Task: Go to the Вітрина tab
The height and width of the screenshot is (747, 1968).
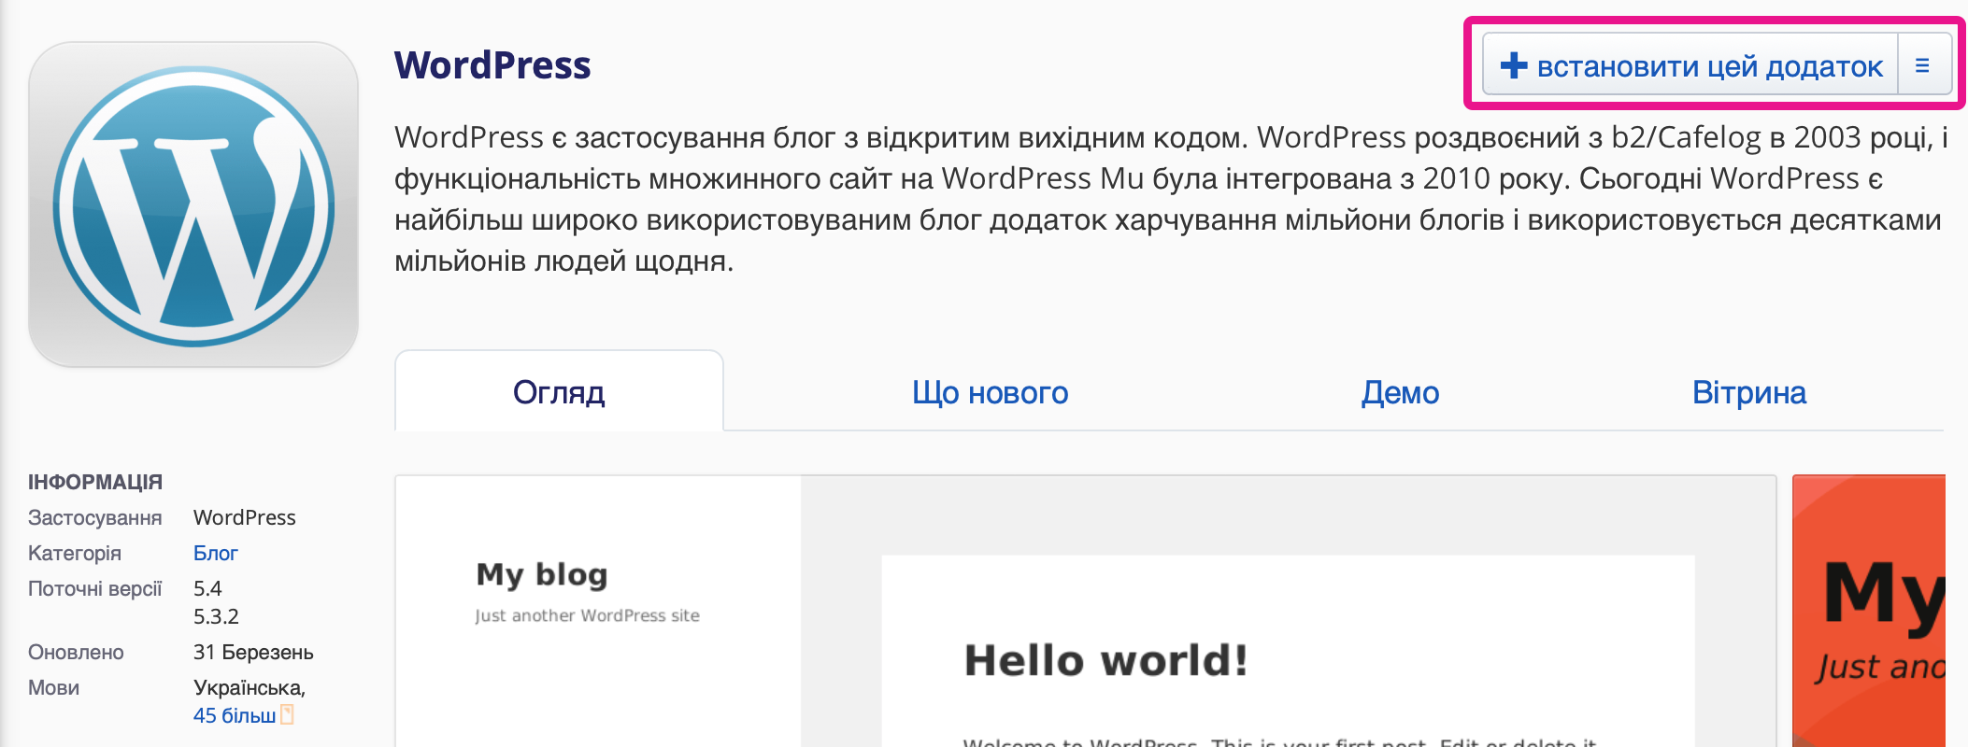Action: click(1748, 392)
